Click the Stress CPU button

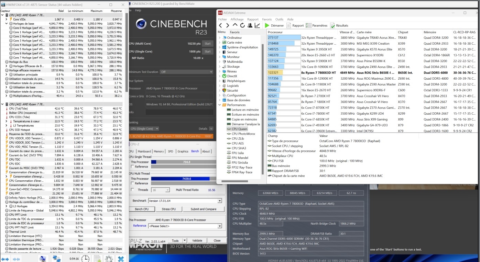pos(168,209)
